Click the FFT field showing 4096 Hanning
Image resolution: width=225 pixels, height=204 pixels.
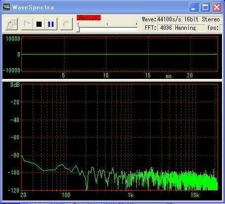click(181, 28)
